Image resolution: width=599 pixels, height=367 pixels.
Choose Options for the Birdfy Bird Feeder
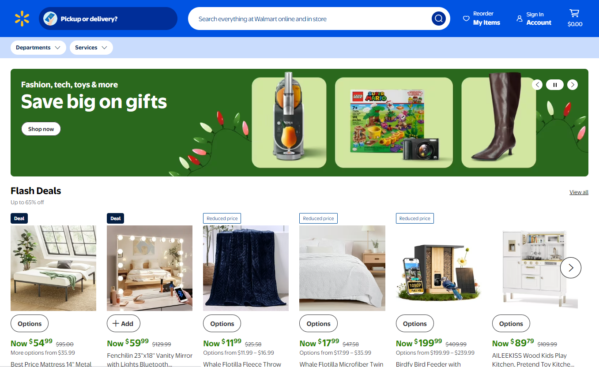tap(415, 323)
